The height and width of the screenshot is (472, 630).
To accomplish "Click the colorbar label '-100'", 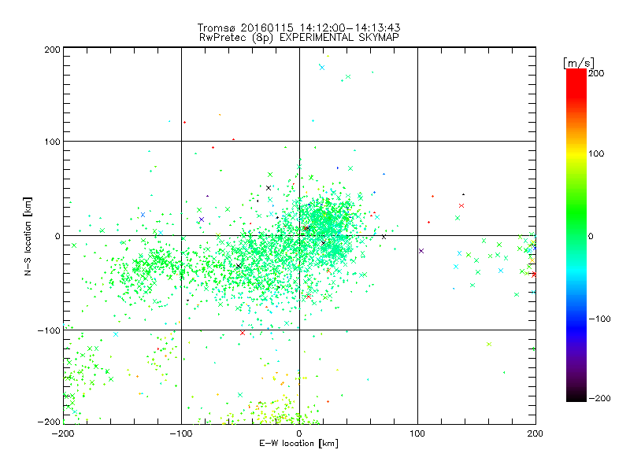I will (x=599, y=319).
